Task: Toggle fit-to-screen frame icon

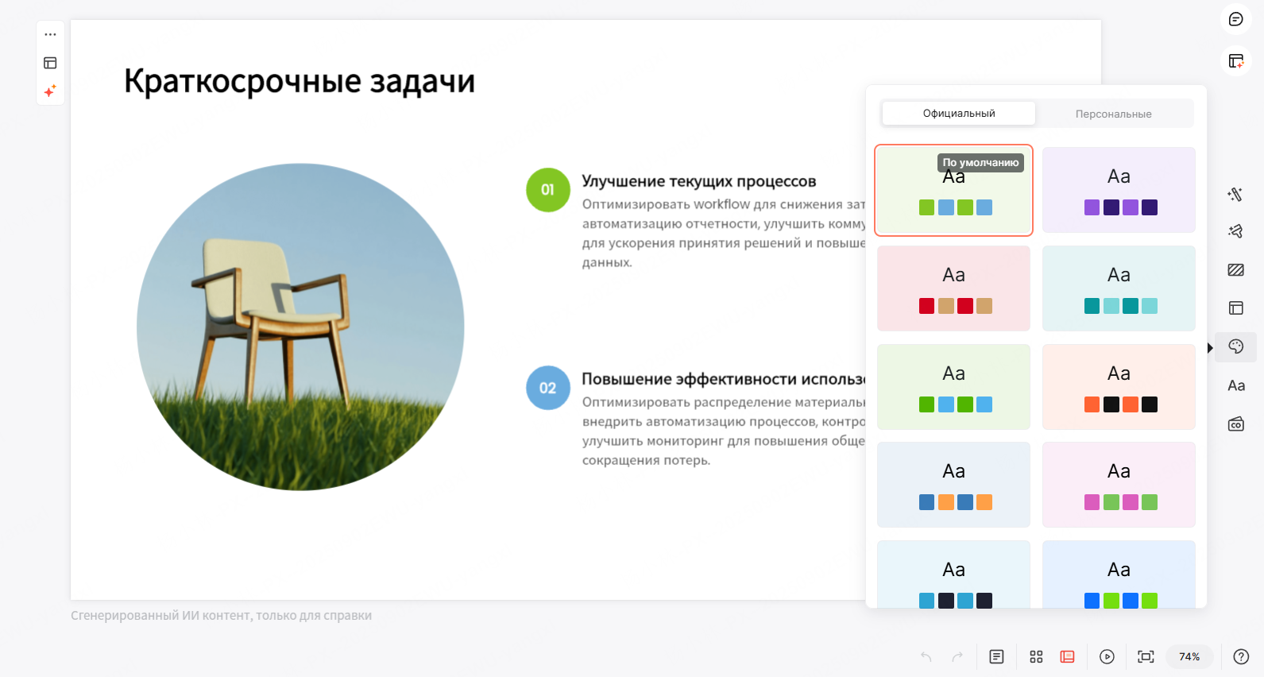Action: (1145, 656)
